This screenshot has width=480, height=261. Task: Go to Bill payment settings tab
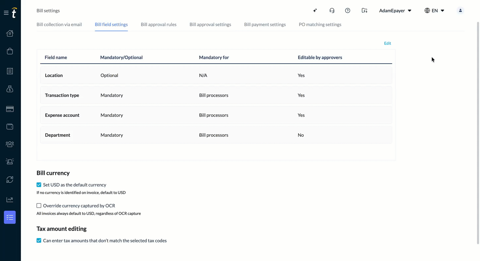coord(265,24)
